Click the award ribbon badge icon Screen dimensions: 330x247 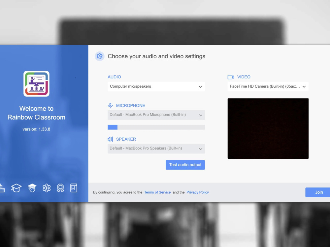60,188
